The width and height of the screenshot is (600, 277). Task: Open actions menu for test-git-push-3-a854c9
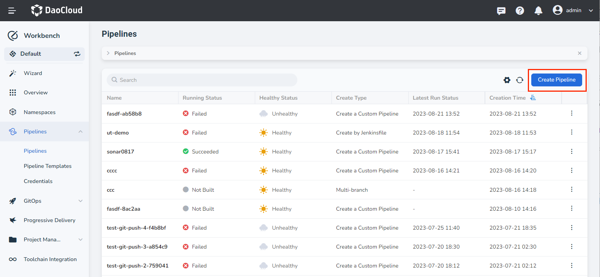pyautogui.click(x=572, y=246)
